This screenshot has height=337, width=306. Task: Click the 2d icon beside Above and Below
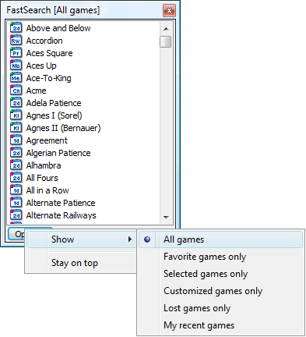16,28
